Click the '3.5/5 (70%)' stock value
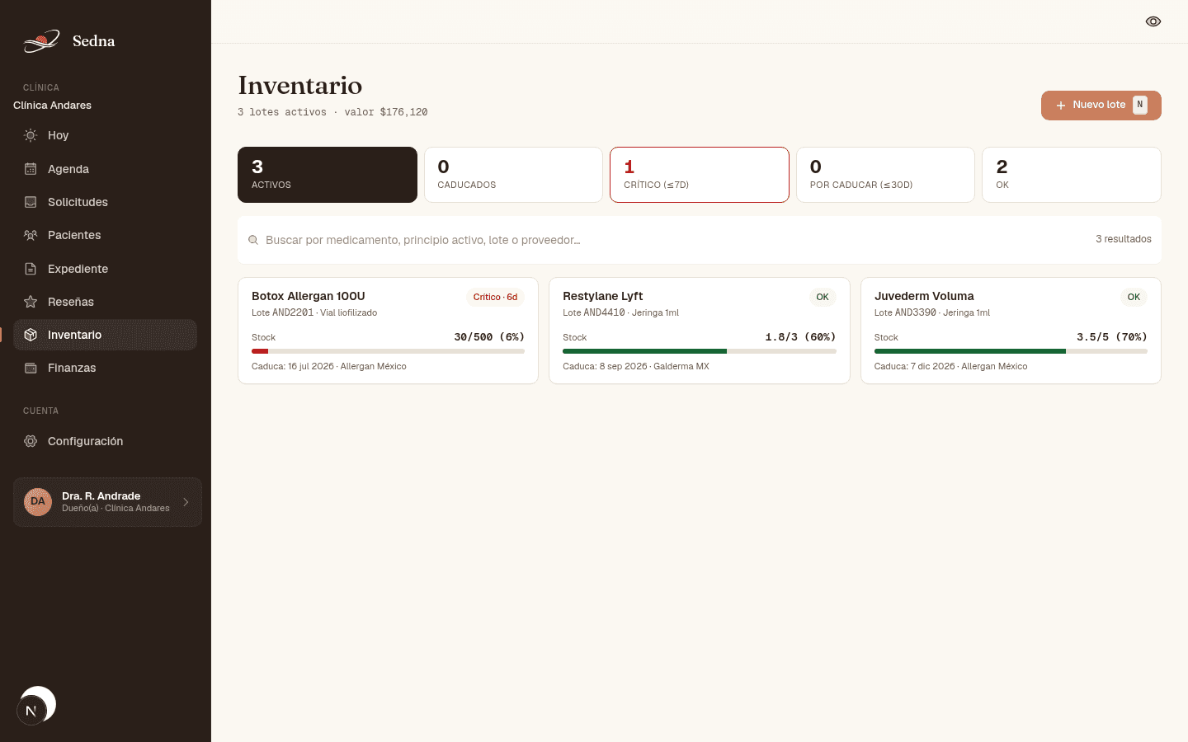 [x=1112, y=337]
